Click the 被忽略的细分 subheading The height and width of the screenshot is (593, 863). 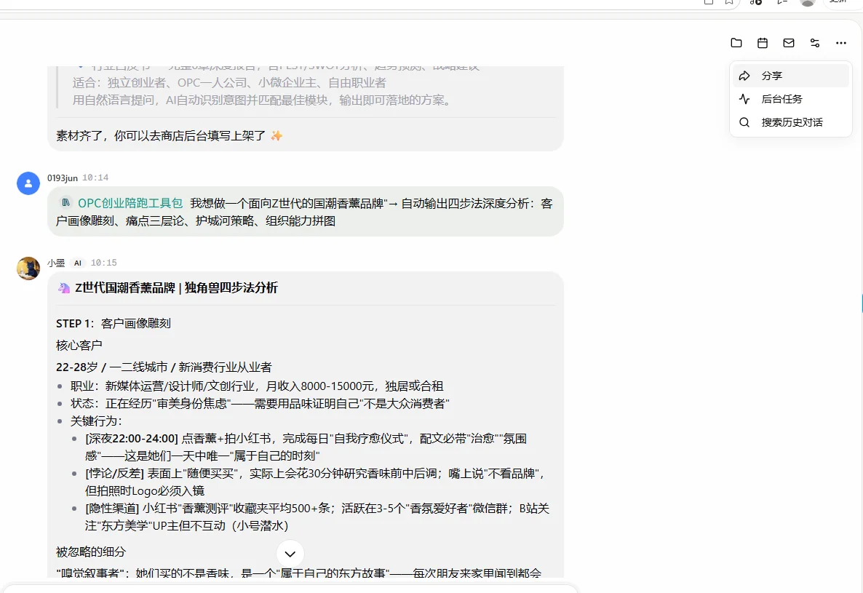[91, 552]
